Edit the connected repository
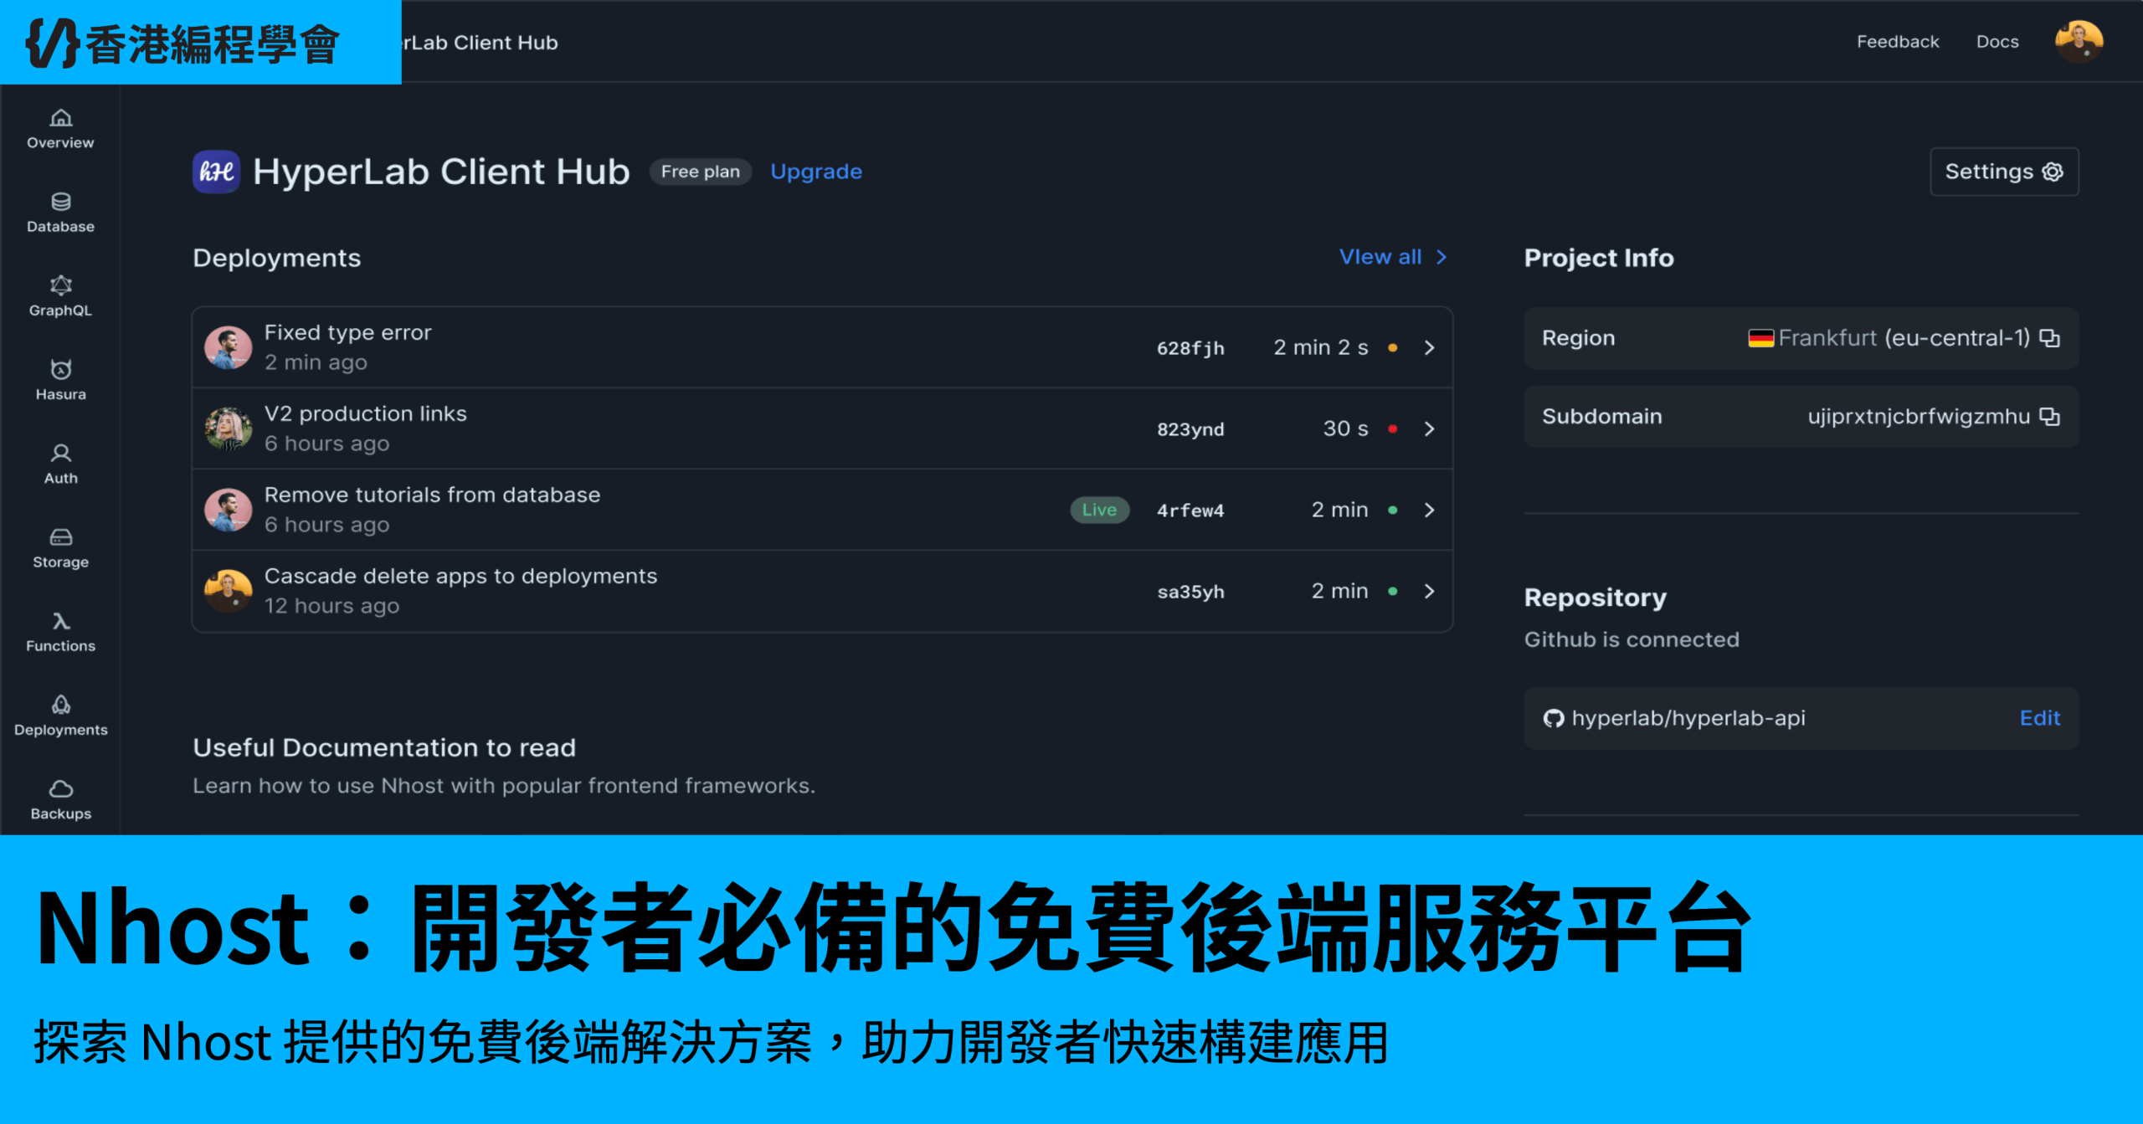Viewport: 2143px width, 1124px height. pos(2040,718)
